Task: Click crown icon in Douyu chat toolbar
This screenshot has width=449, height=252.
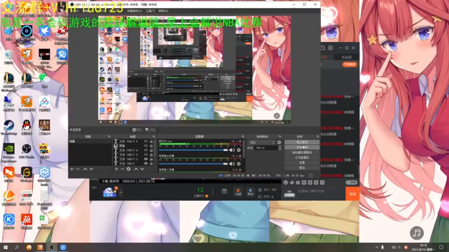Action: (x=298, y=183)
